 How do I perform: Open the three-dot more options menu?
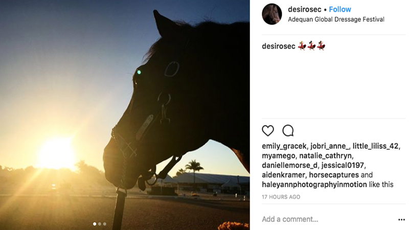tap(401, 220)
